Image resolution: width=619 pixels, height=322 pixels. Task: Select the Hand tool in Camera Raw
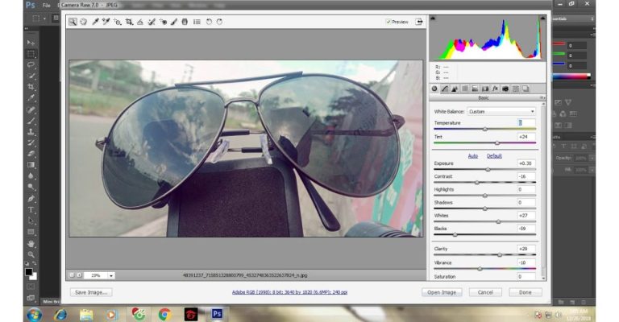click(x=83, y=22)
